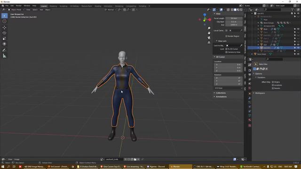301x169 pixels.
Task: Select the Rotate tool
Action: coord(4,33)
